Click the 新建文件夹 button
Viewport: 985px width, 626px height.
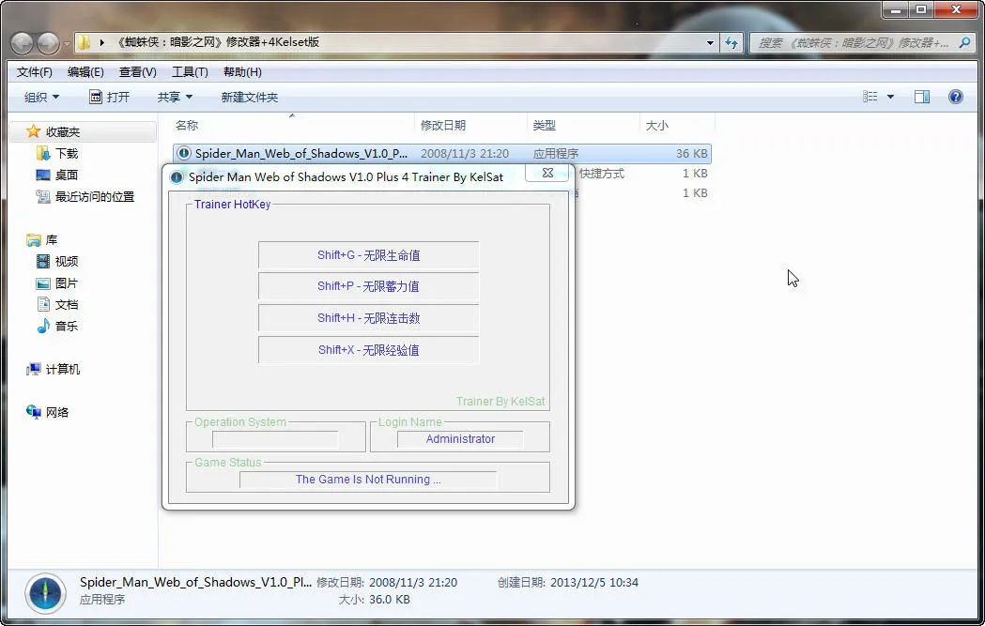pos(249,97)
